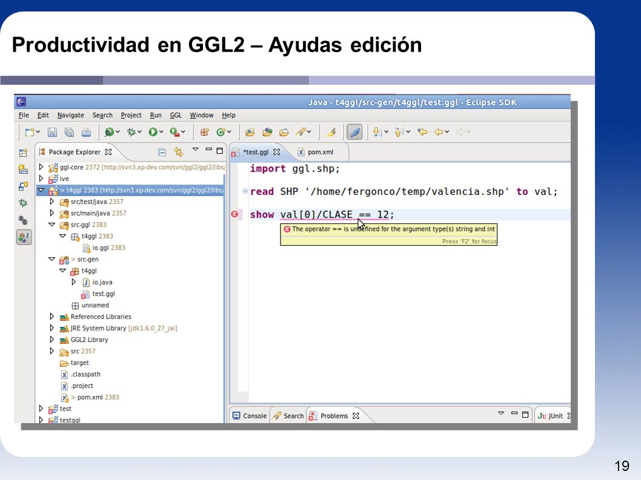Screen dimensions: 641x480
Task: Click the top icon in the left perspective bar
Action: [x=23, y=153]
